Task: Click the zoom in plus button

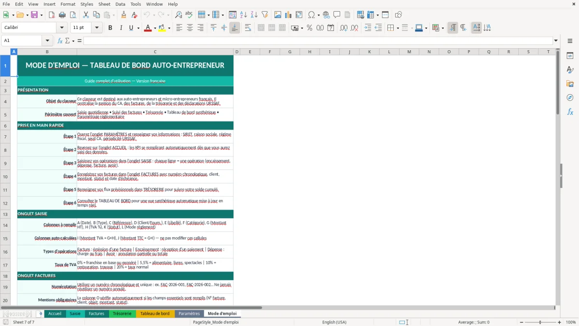Action: pos(560,322)
